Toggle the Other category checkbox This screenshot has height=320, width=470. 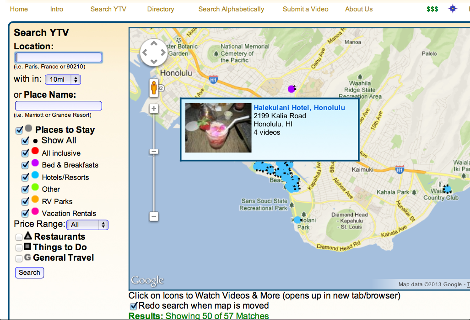click(25, 189)
